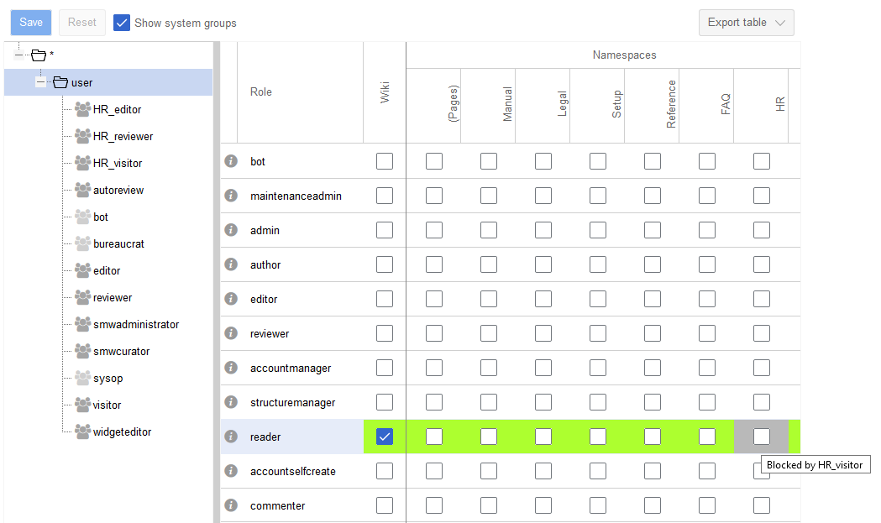
Task: Open the Export table dropdown
Action: point(746,23)
